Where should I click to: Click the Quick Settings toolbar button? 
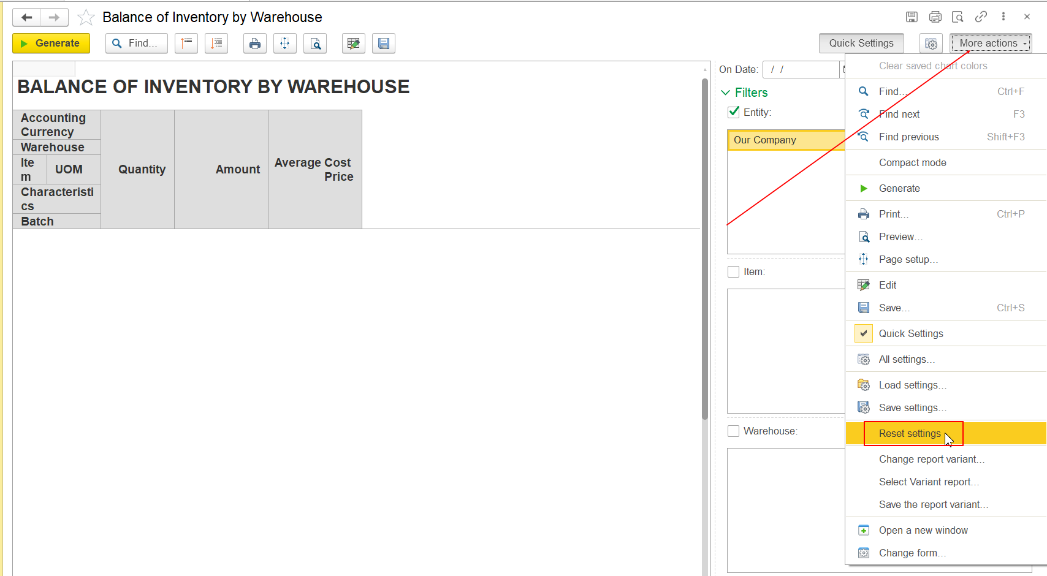tap(861, 44)
